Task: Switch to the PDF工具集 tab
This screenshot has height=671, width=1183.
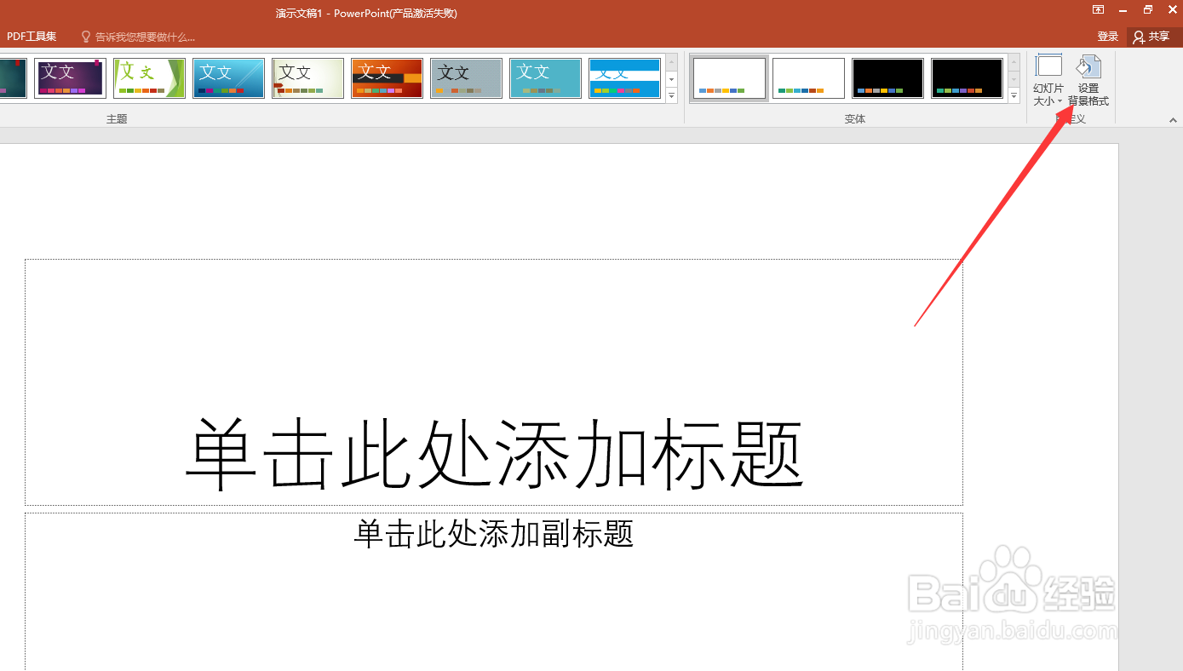Action: pyautogui.click(x=31, y=36)
